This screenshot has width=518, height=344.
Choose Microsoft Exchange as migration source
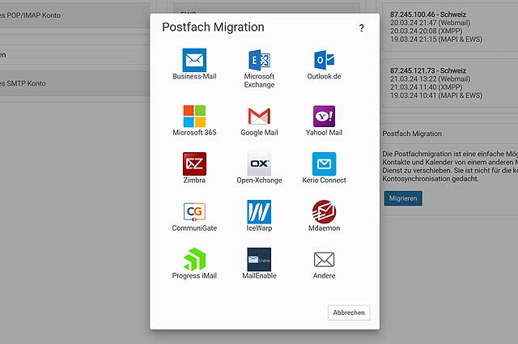(259, 60)
